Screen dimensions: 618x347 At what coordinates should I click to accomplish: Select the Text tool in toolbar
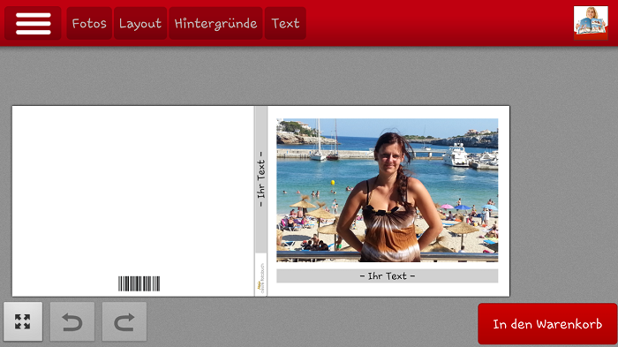tap(285, 23)
